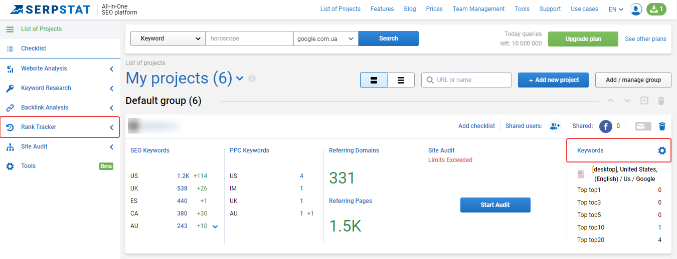Open the green downloads badge
Viewport: 677px width, 259px height.
pyautogui.click(x=656, y=9)
